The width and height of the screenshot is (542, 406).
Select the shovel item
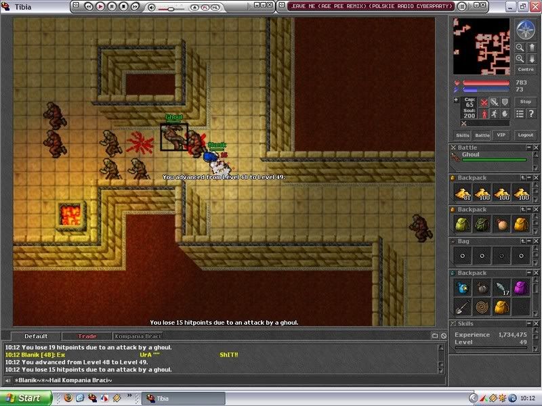tap(463, 307)
